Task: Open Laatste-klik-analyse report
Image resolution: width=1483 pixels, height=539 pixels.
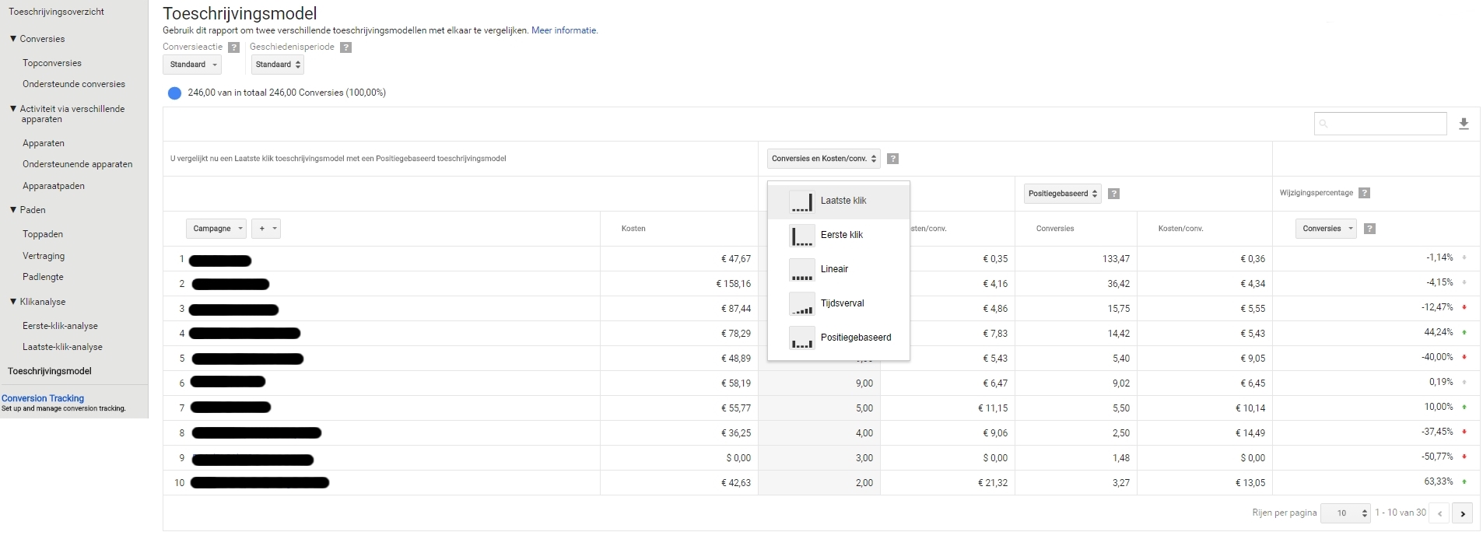Action: [x=62, y=347]
